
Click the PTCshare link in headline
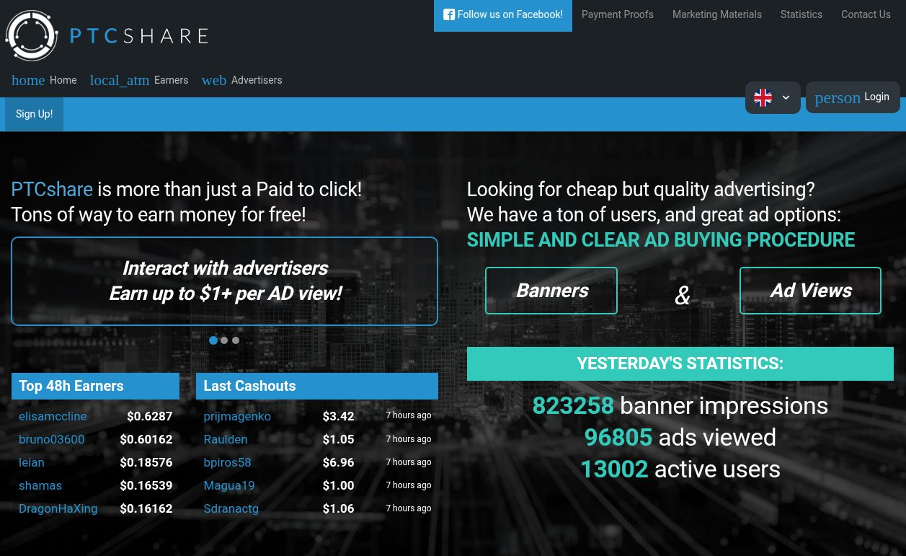tap(52, 190)
